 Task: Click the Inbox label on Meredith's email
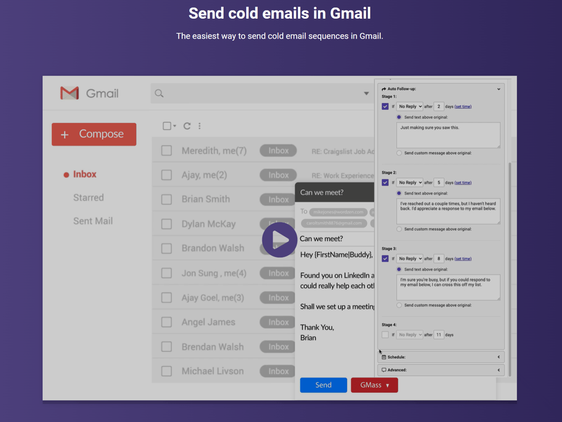pyautogui.click(x=278, y=151)
